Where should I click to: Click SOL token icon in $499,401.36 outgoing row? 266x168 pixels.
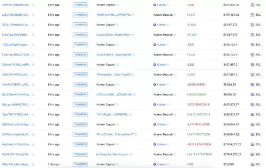point(253,5)
